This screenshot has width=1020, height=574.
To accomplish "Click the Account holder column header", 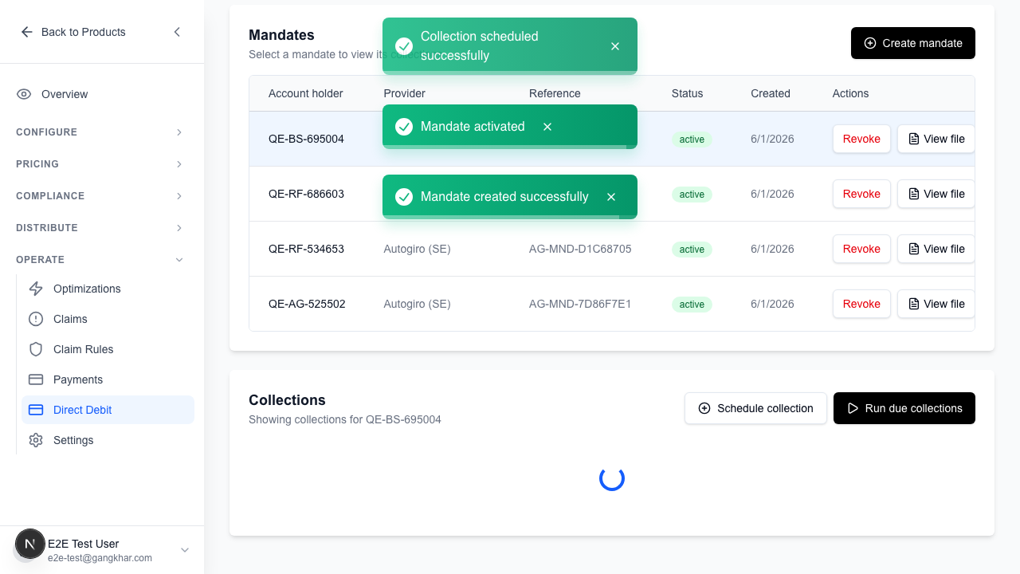I will tap(306, 93).
